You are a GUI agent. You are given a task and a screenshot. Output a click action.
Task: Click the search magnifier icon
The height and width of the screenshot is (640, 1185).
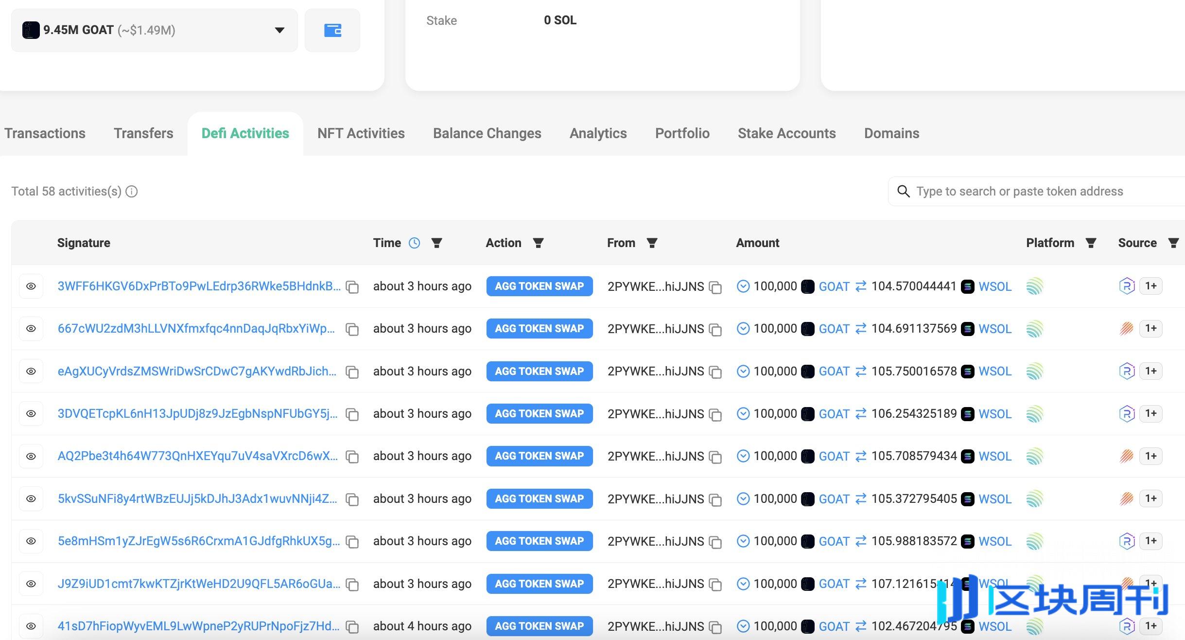tap(904, 191)
